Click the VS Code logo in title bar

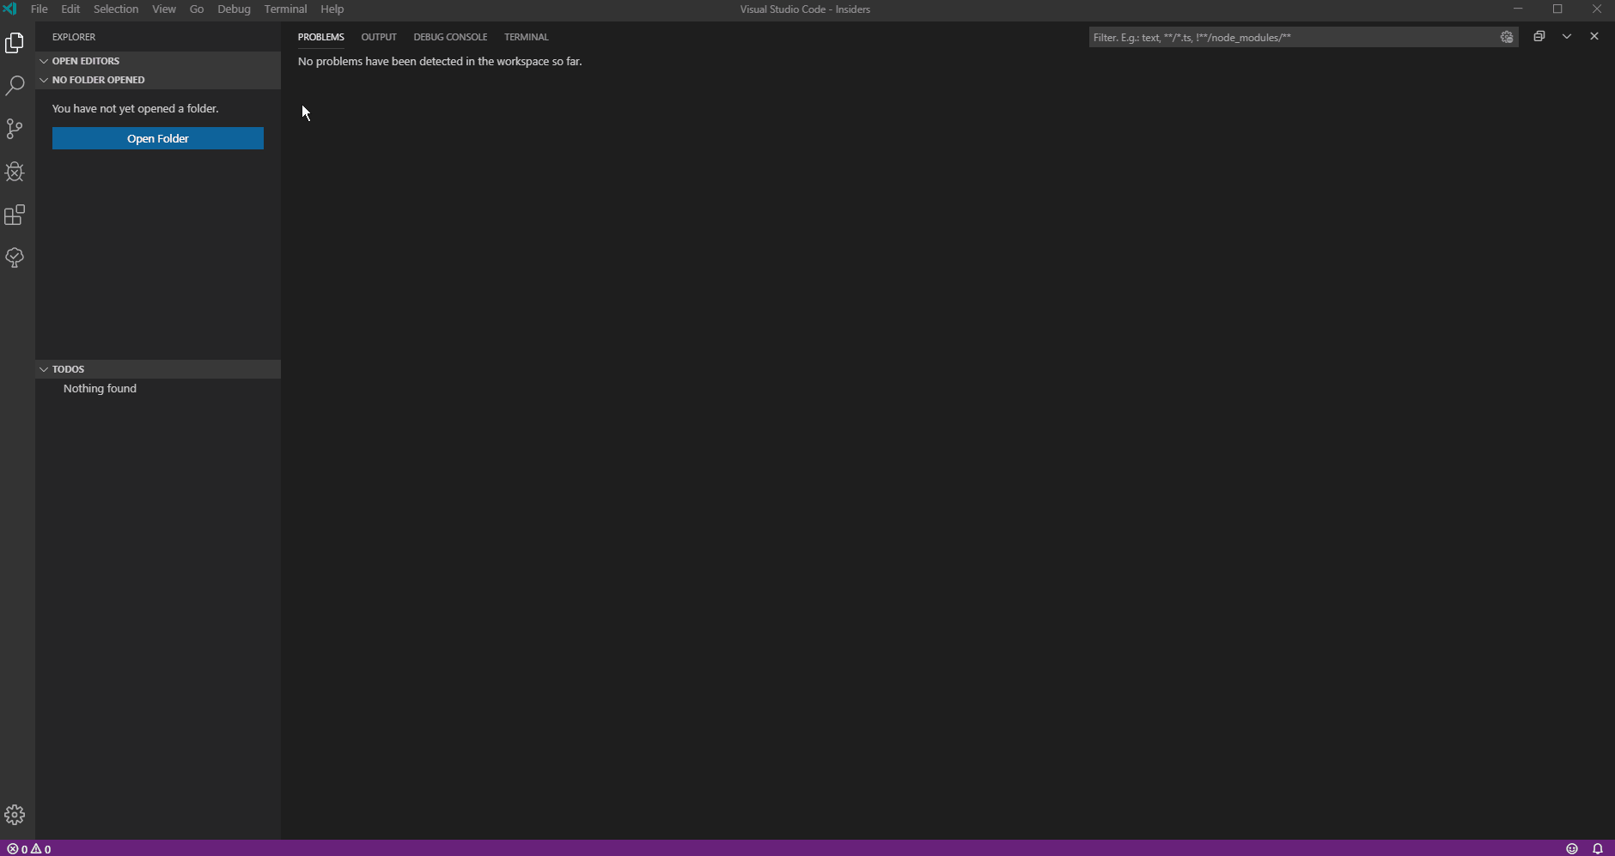click(x=10, y=9)
